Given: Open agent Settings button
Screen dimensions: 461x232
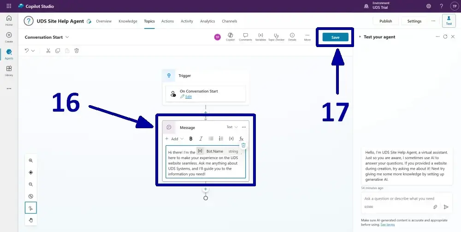Looking at the screenshot, I should pyautogui.click(x=414, y=21).
